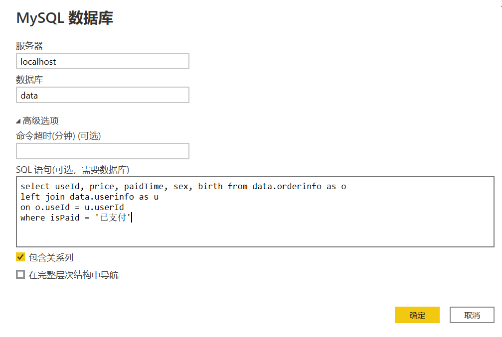The image size is (502, 337).
Task: Click the MySQL 数据库 dialog title
Action: pos(65,18)
